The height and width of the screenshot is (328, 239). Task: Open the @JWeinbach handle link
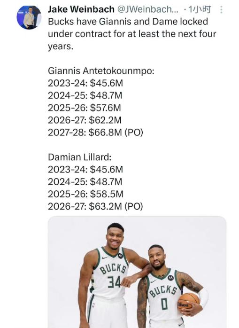tap(148, 9)
